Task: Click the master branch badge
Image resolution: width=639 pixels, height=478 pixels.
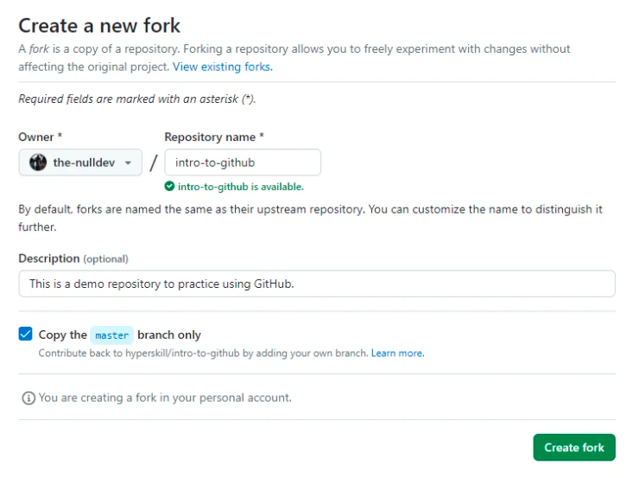Action: (x=111, y=335)
